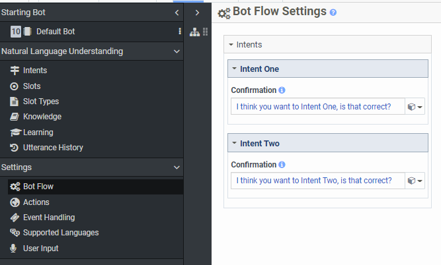Open the flow hierarchy view icon

[x=194, y=32]
